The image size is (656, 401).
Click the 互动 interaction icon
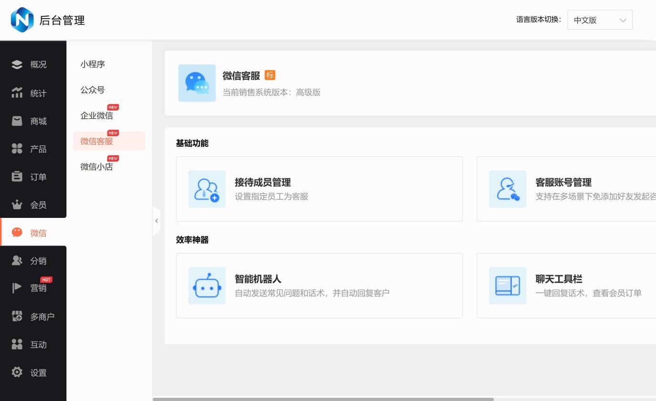[17, 345]
